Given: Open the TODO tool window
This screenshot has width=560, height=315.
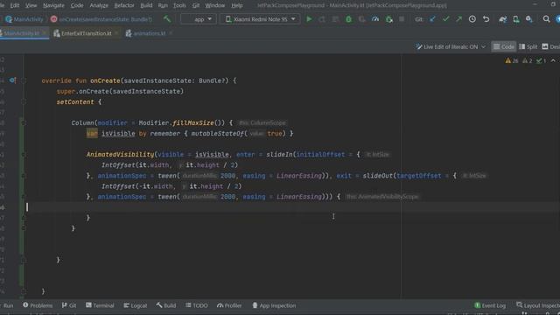Looking at the screenshot, I should coord(196,305).
